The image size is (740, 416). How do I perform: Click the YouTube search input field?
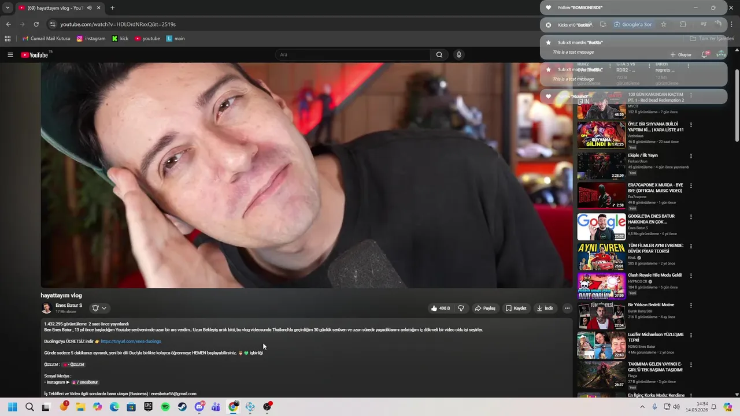tap(353, 55)
